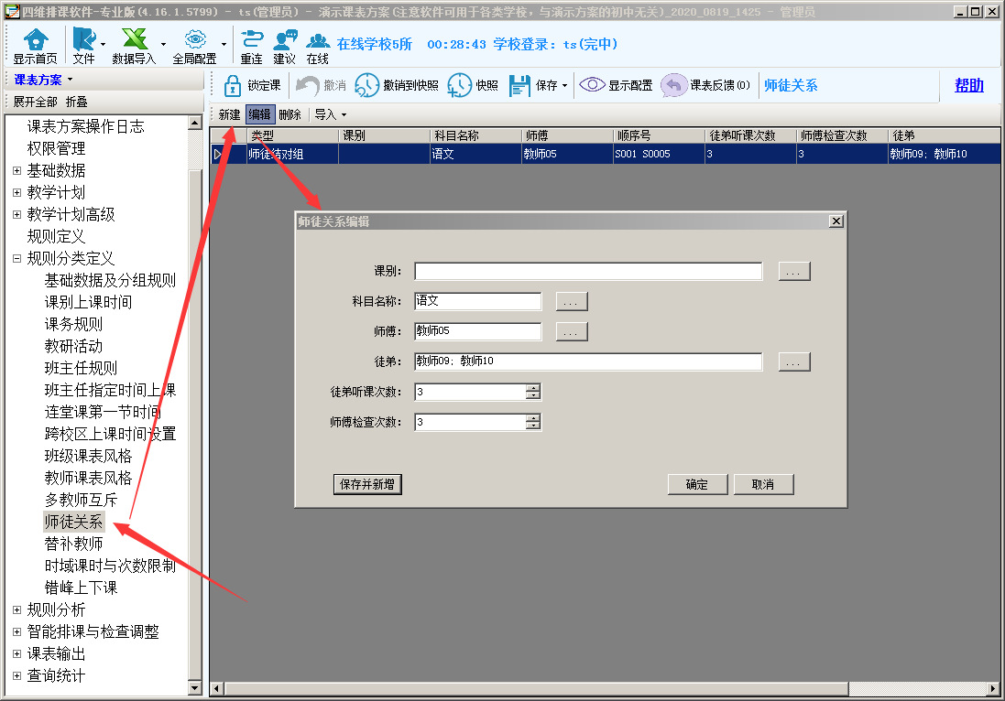Viewport: 1005px width, 701px height.
Task: Expand the 基础数据 tree node
Action: (16, 170)
